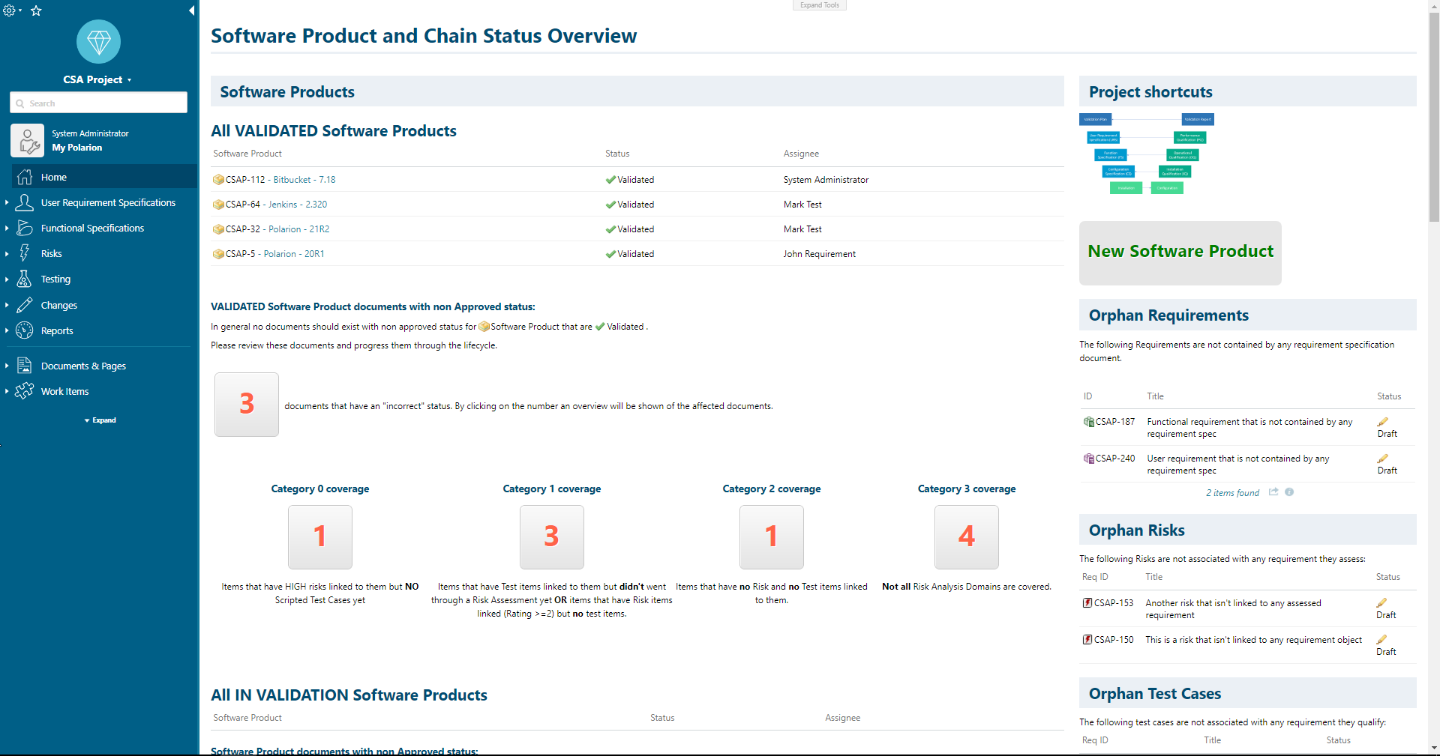Go to the Home navigation item

coord(54,177)
